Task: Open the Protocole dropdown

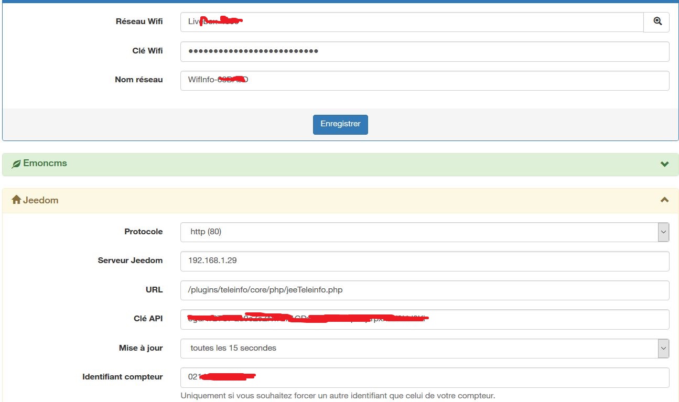Action: point(425,232)
